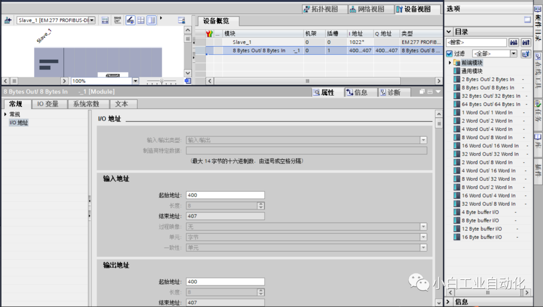The image size is (543, 307).
Task: Click the properties panel scroll down arrow
Action: click(438, 302)
